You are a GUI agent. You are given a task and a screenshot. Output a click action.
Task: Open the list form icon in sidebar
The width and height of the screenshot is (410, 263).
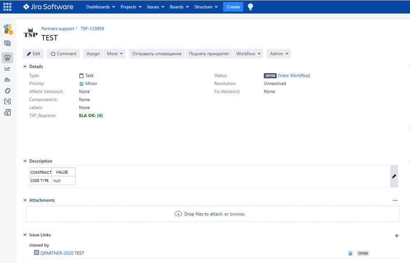tap(7, 102)
